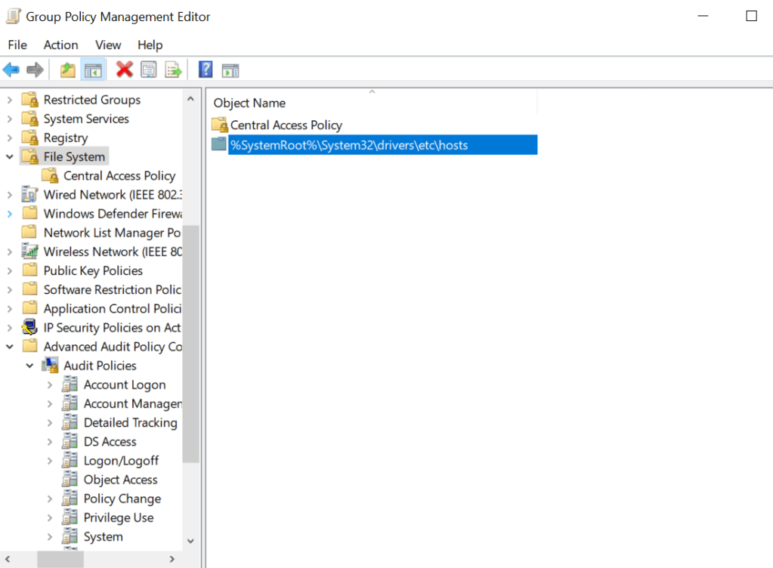Expand the Account Logon node
This screenshot has height=568, width=773.
tap(50, 384)
